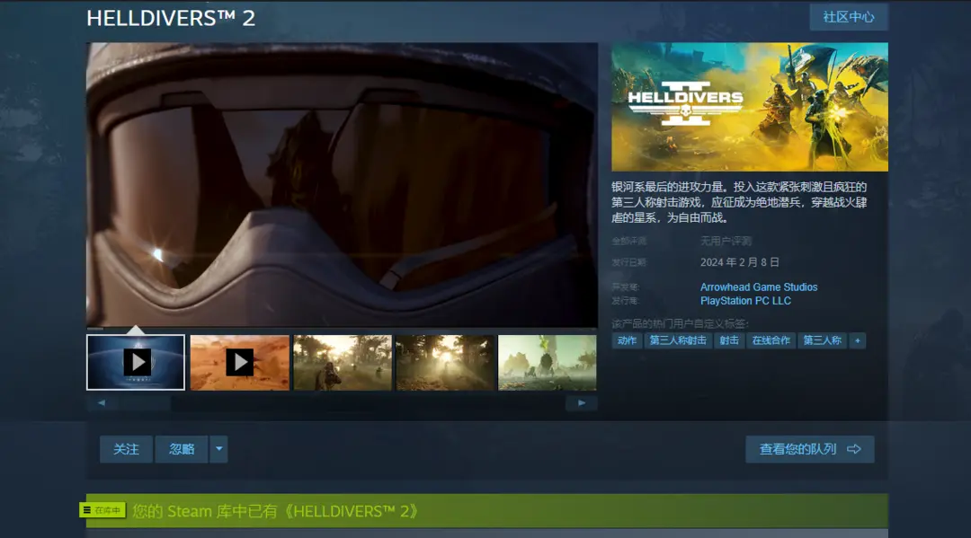This screenshot has width=971, height=538.
Task: Select the first video thumbnail with planet
Action: 136,362
